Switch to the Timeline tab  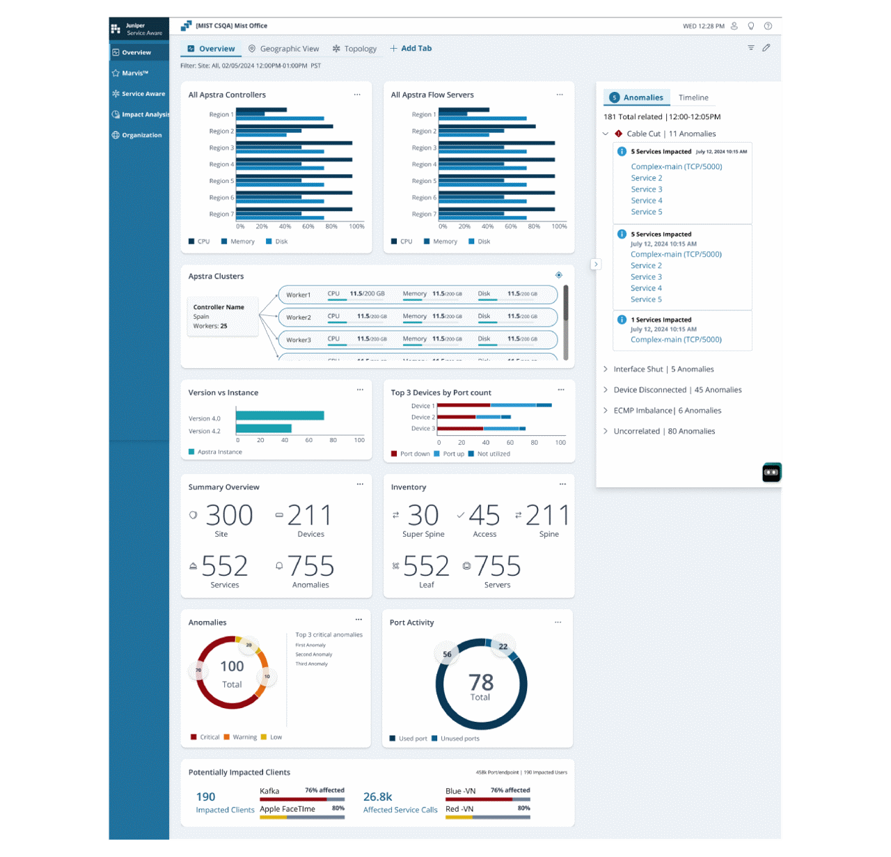click(x=693, y=97)
